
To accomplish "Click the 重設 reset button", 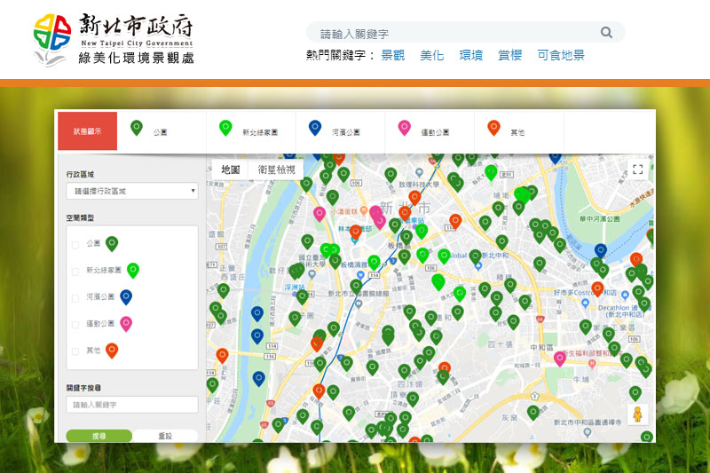I will [x=165, y=436].
